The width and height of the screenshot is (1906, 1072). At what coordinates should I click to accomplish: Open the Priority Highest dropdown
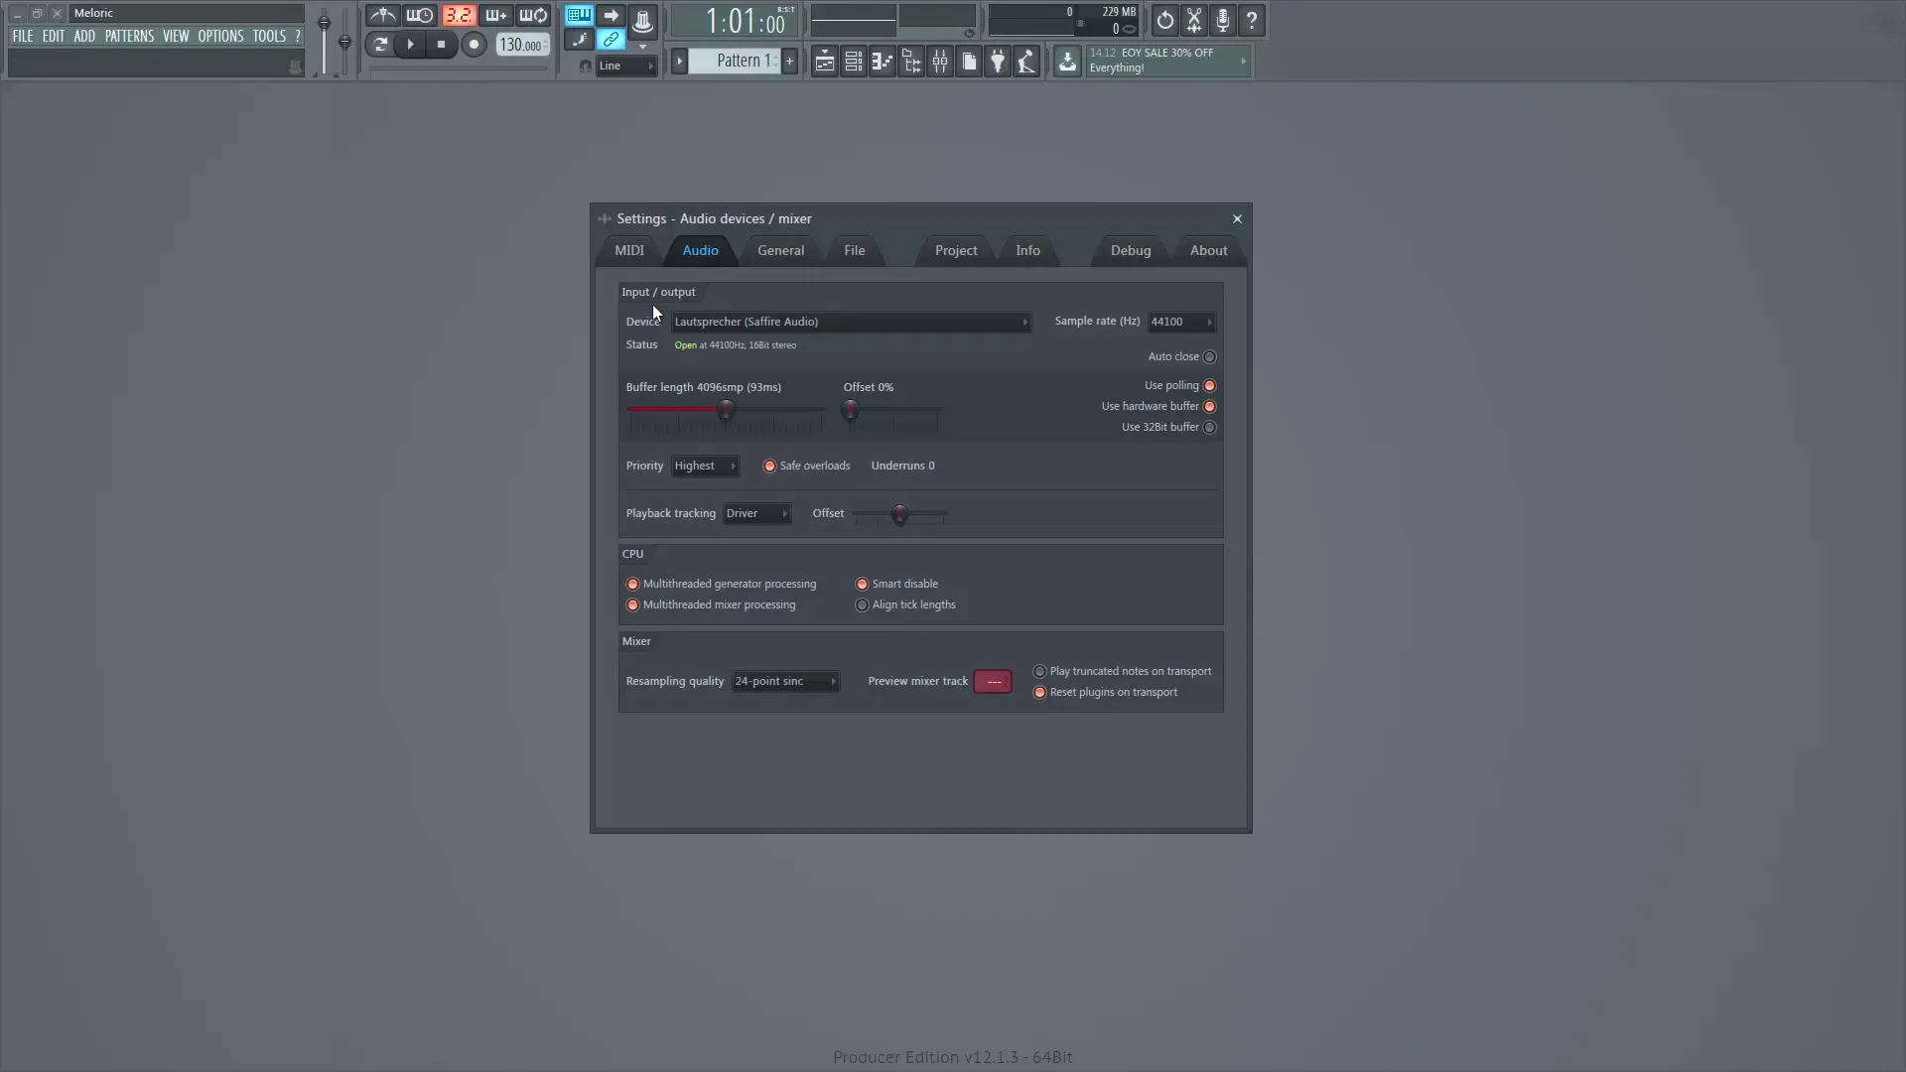(705, 466)
